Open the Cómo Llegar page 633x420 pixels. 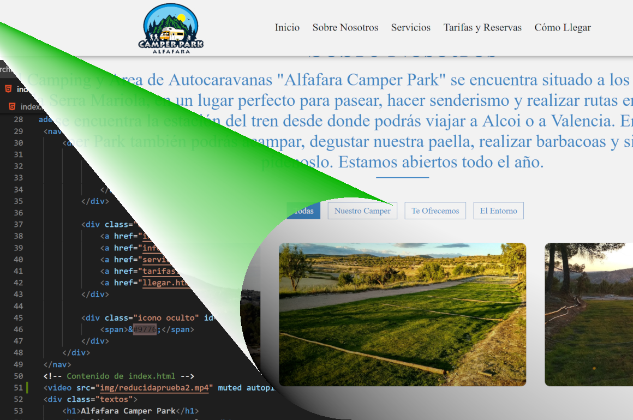[x=563, y=28]
